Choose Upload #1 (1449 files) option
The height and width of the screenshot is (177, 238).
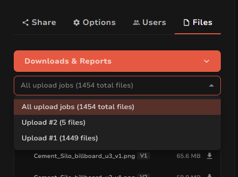click(x=117, y=138)
